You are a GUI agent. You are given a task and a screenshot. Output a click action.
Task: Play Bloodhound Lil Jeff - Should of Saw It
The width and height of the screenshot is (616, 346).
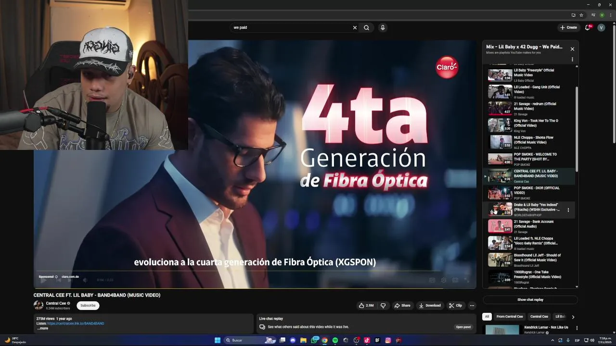coord(528,260)
